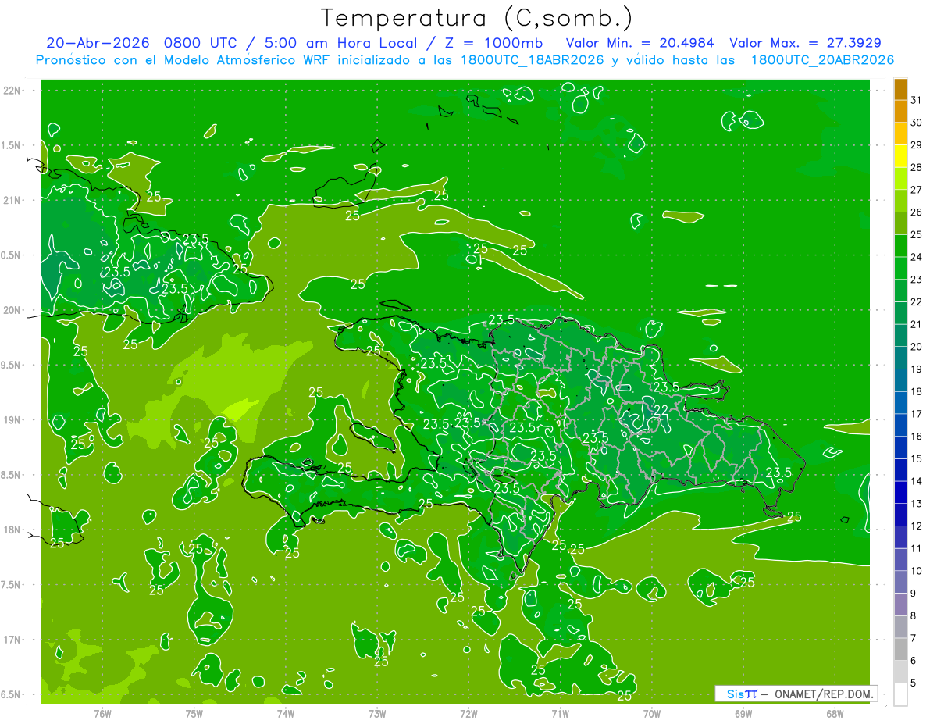Click the gray 7 degree legend swatch
This screenshot has width=937, height=724.
tap(900, 650)
